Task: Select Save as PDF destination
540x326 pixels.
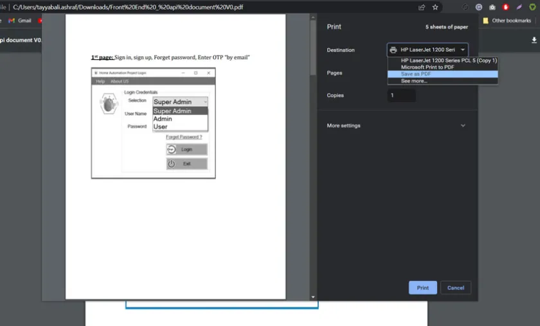Action: click(416, 74)
